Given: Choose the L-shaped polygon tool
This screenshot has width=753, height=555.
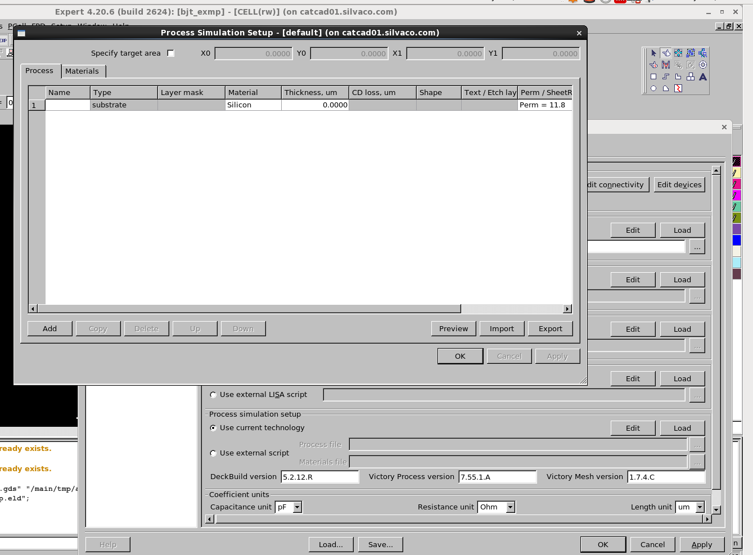Looking at the screenshot, I should point(678,77).
